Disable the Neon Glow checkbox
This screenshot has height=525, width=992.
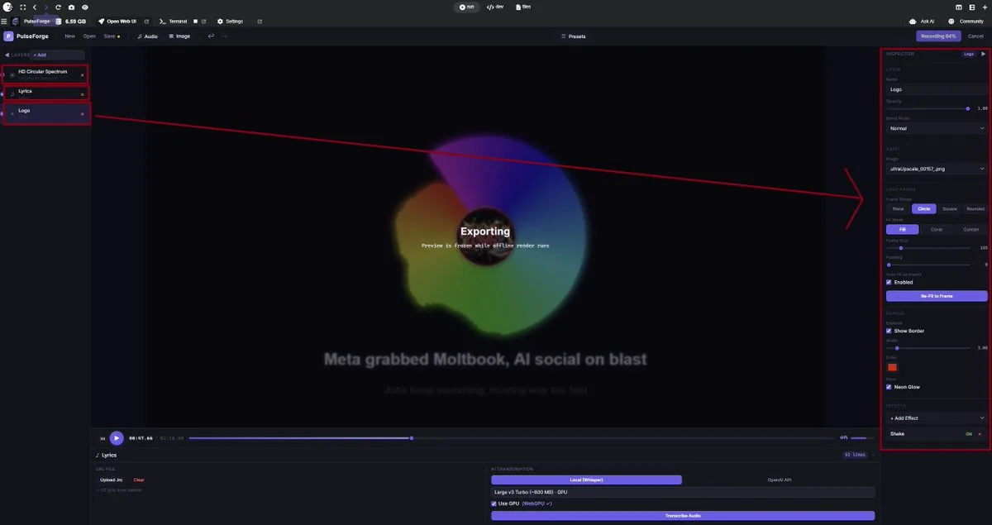point(889,387)
